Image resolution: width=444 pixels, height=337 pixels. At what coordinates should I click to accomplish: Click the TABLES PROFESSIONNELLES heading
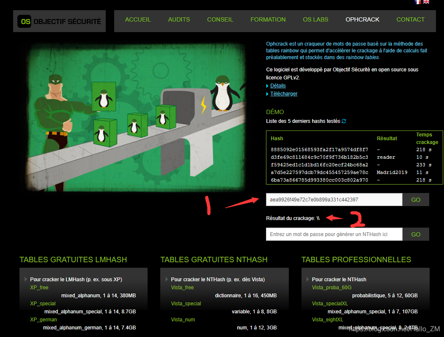(356, 260)
